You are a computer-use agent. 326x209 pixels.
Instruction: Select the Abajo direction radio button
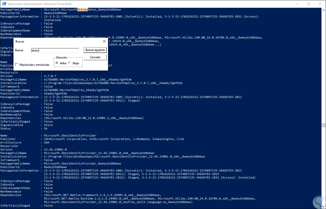tap(70, 63)
